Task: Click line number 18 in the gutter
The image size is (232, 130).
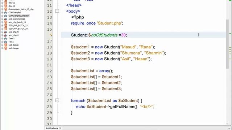Action: point(49,47)
